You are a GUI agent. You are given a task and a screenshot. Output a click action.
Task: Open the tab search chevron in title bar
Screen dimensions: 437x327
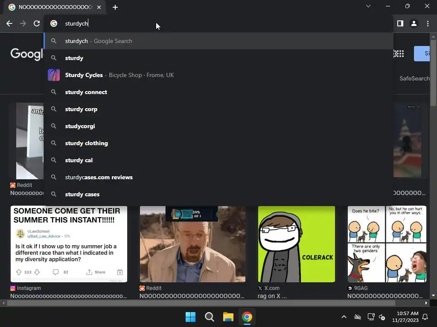coord(368,6)
